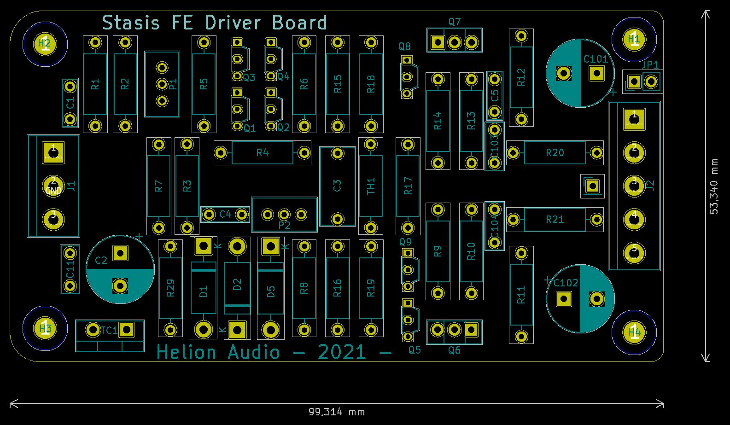Select the H3 mounting hole
Screen dimensions: 730x425
coord(45,328)
